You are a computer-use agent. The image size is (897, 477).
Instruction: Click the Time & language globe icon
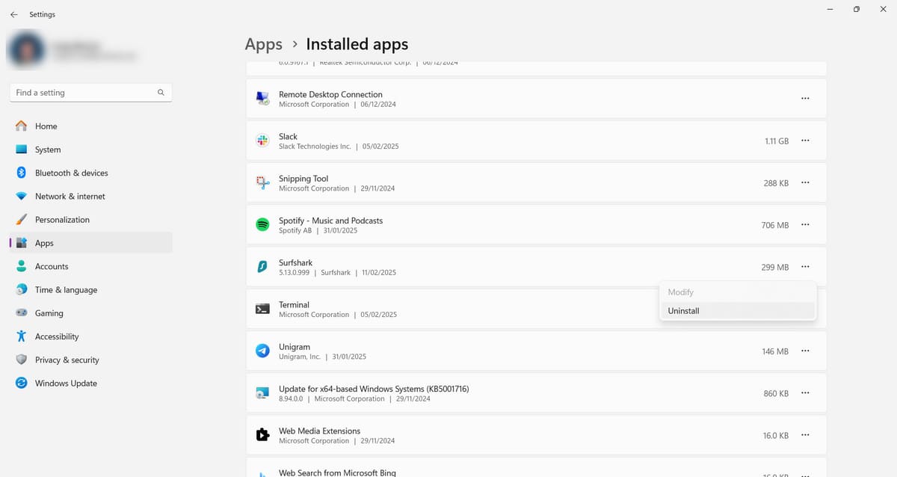[21, 289]
